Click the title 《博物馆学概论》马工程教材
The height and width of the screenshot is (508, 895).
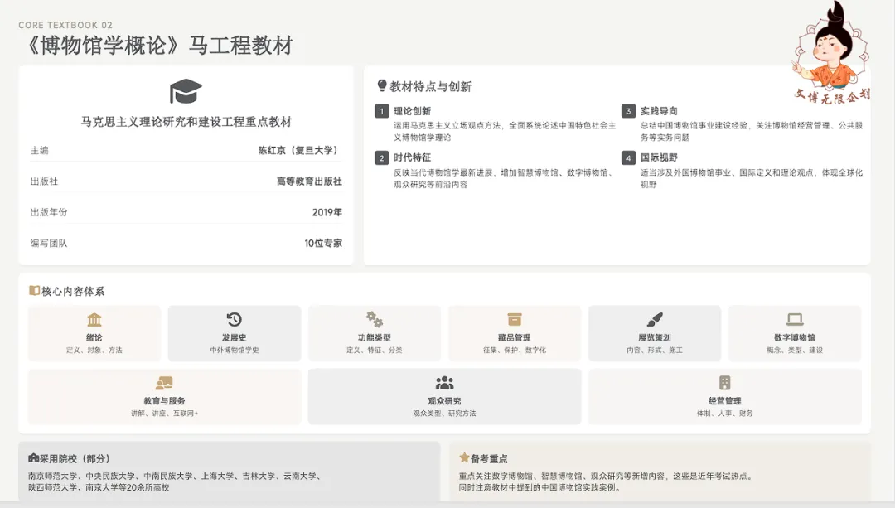pos(159,46)
